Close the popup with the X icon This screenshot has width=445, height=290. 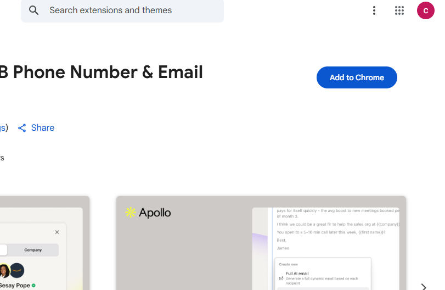57,232
